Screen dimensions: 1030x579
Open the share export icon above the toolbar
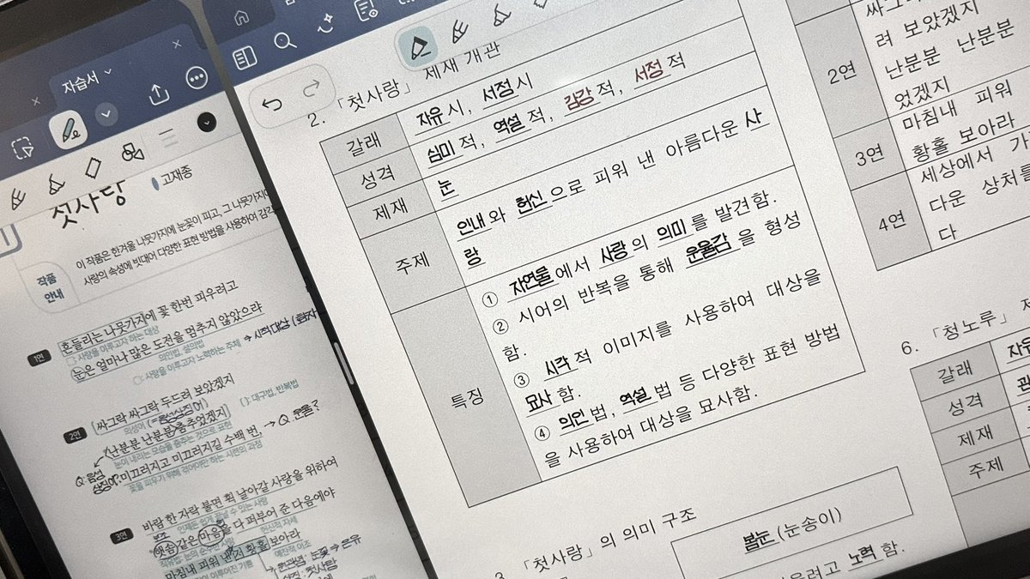coord(160,94)
